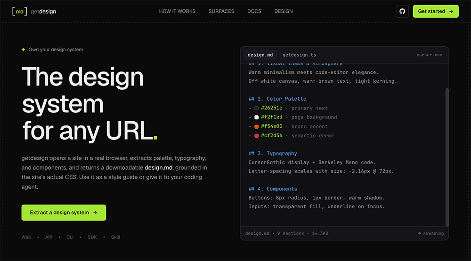Click the Web surface label
471x261 pixels.
[x=26, y=237]
